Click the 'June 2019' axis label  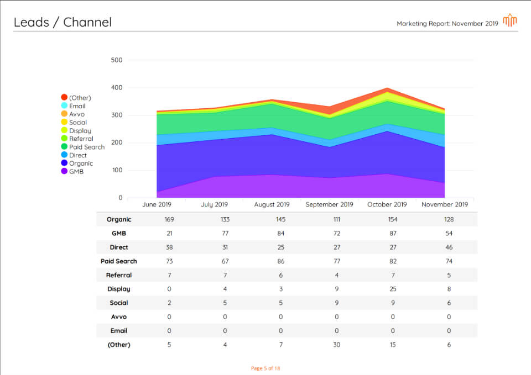click(x=157, y=204)
